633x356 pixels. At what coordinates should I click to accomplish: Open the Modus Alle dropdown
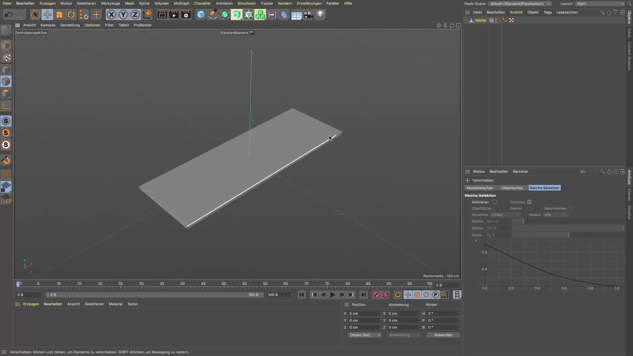(x=555, y=215)
